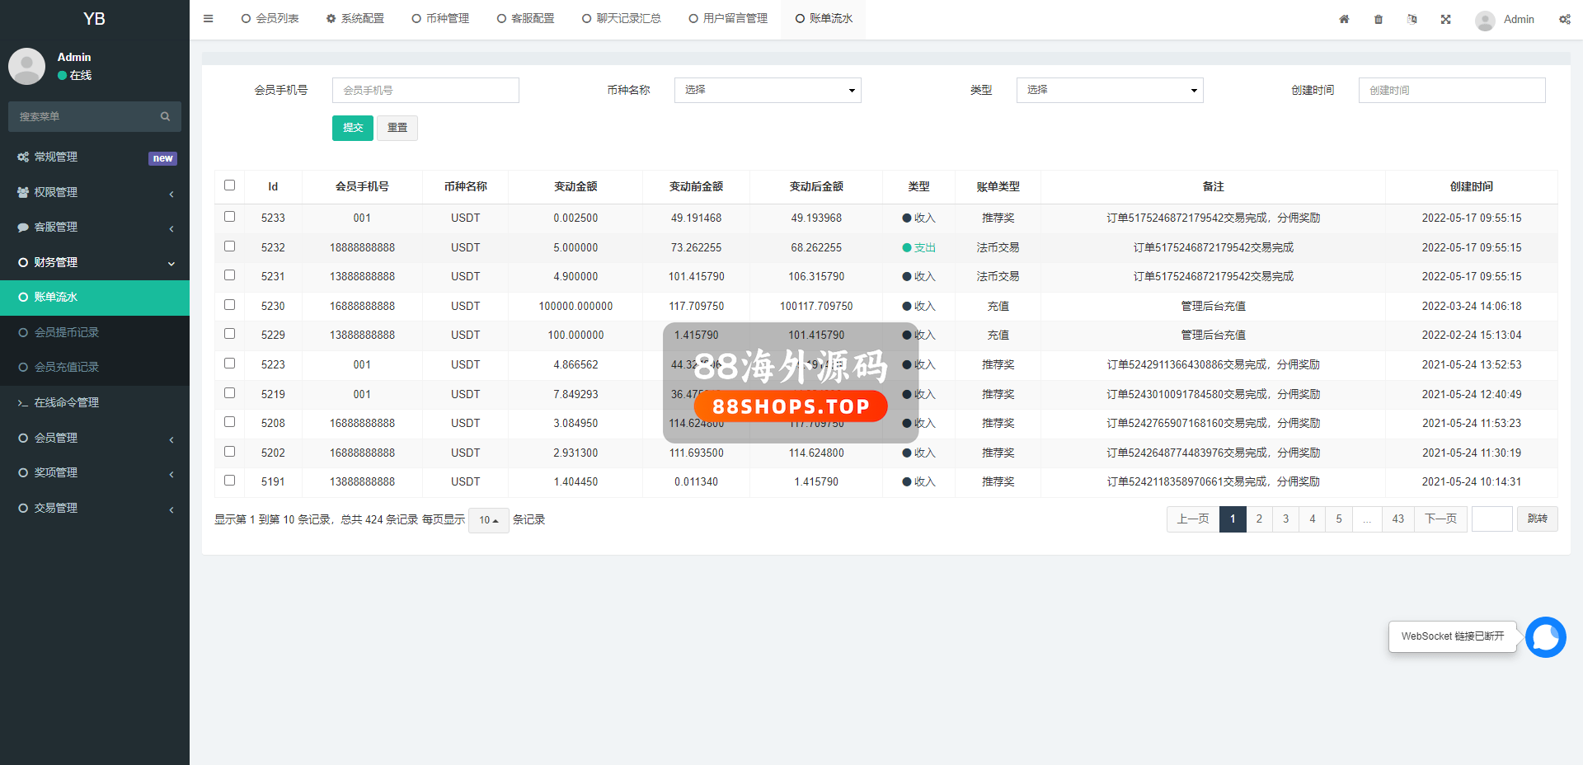The image size is (1583, 765).
Task: Open the 币种名称 dropdown
Action: tap(768, 90)
